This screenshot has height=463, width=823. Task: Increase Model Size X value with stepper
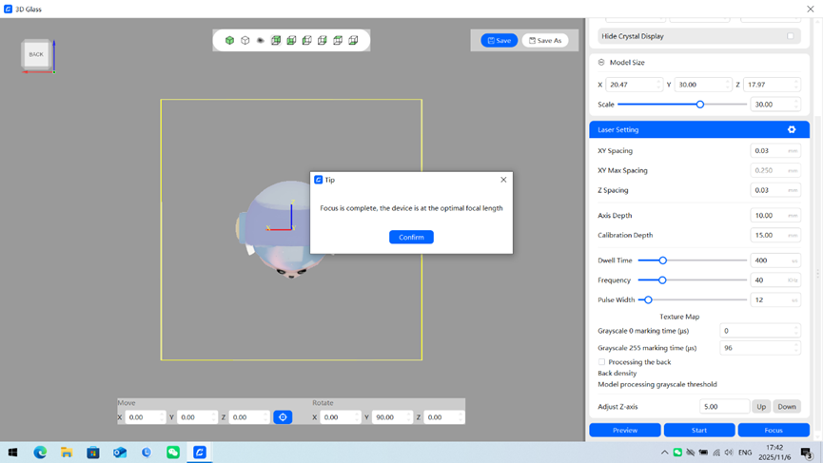(658, 82)
